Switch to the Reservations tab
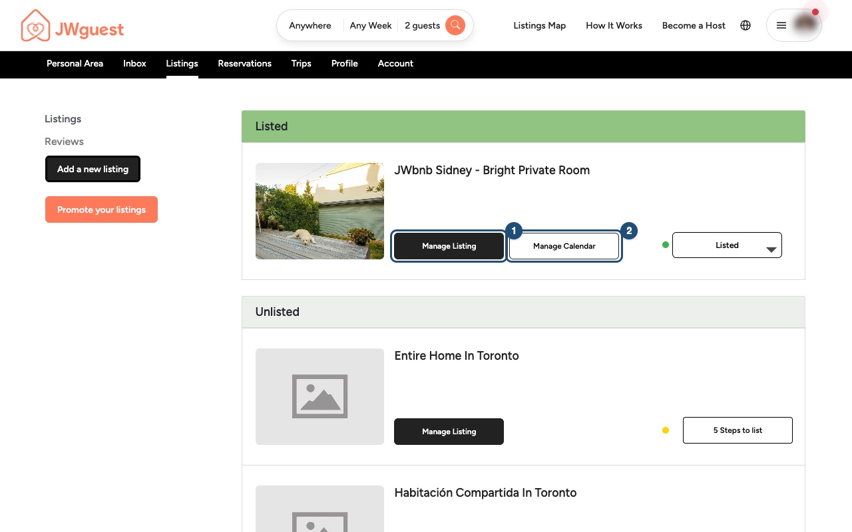This screenshot has height=532, width=852. click(x=244, y=63)
